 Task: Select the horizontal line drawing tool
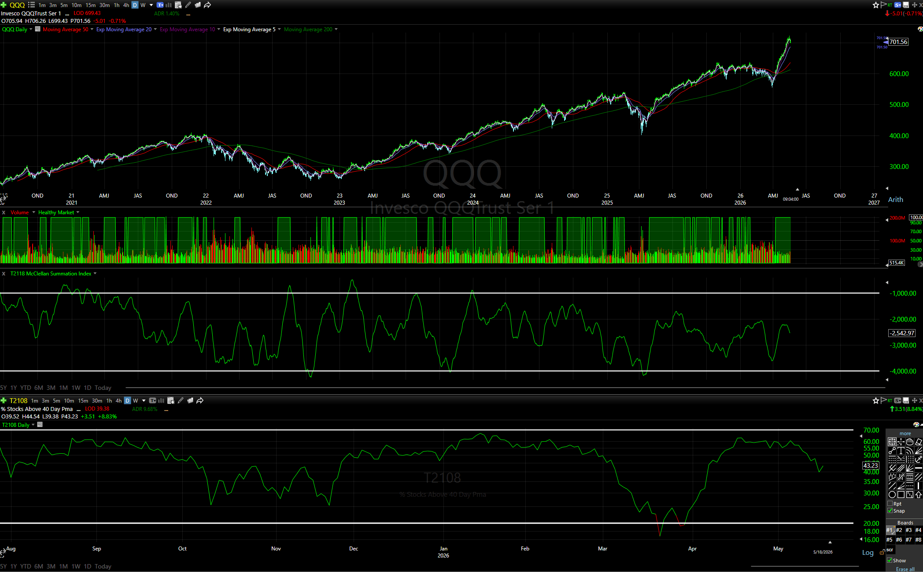[x=918, y=468]
